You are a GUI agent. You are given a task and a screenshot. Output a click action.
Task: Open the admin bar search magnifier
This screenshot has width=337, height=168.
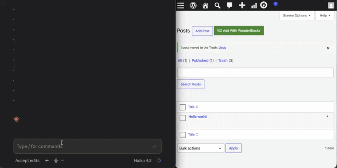217,5
